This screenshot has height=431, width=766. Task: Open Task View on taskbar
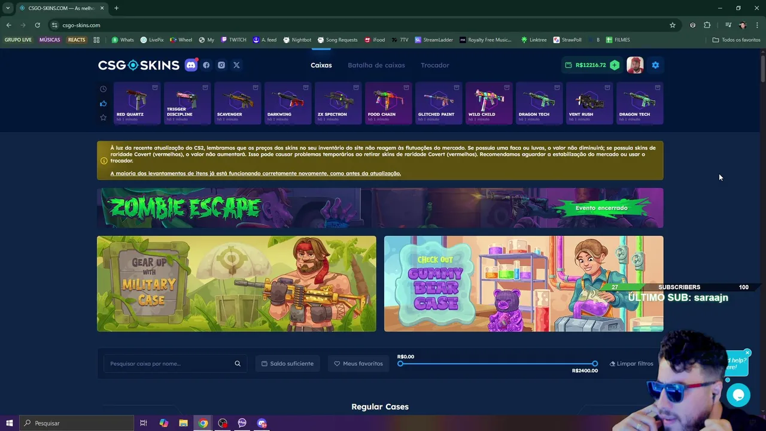click(x=144, y=423)
